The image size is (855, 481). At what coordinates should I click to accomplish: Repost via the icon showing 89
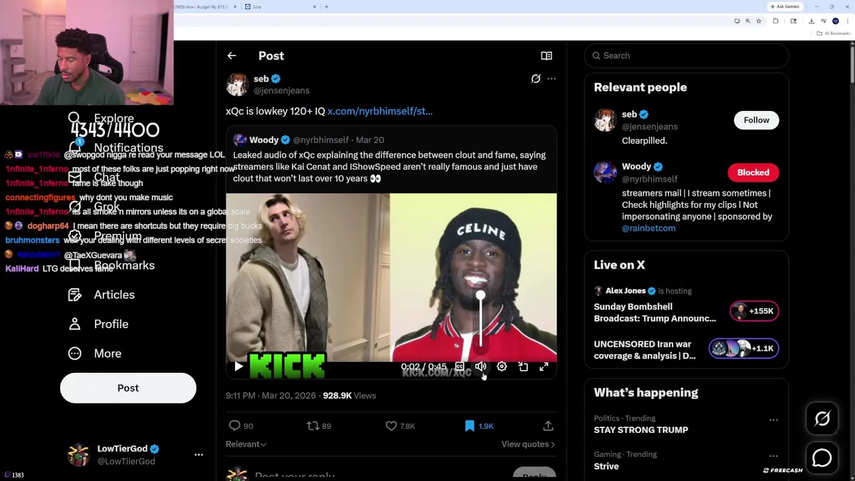coord(319,426)
